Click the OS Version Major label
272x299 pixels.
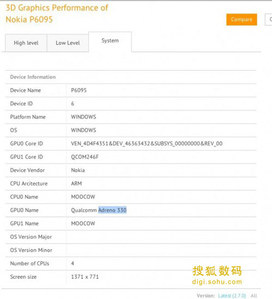coord(31,237)
